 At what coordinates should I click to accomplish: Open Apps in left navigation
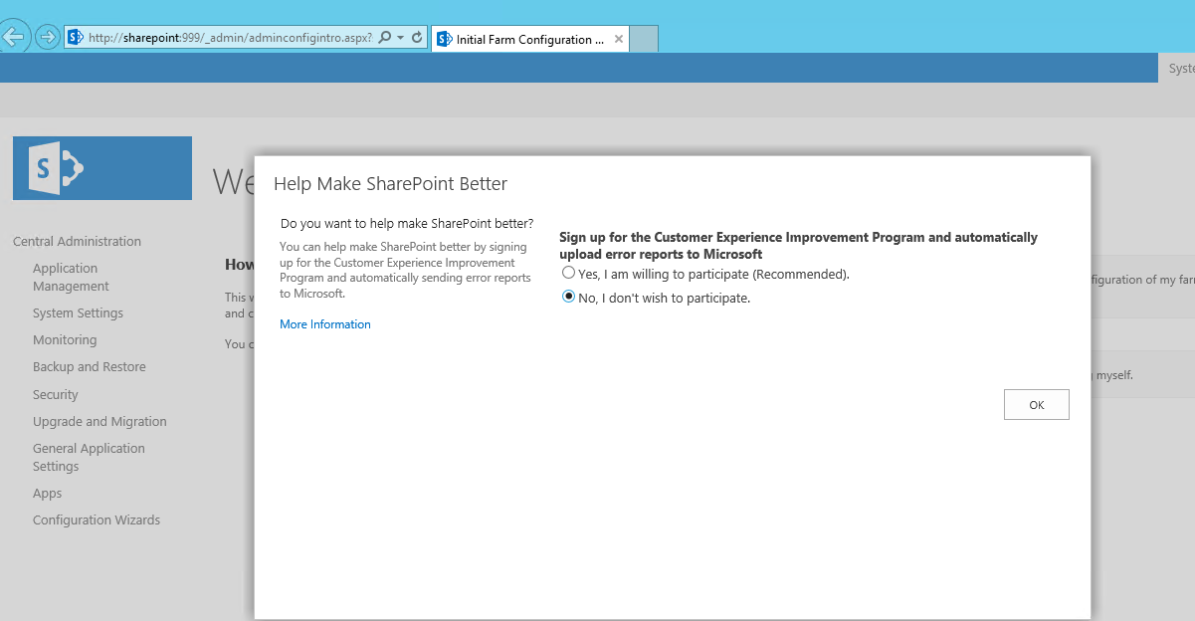pyautogui.click(x=47, y=493)
